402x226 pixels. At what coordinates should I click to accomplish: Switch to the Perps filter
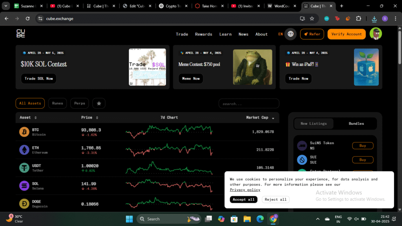(x=79, y=103)
